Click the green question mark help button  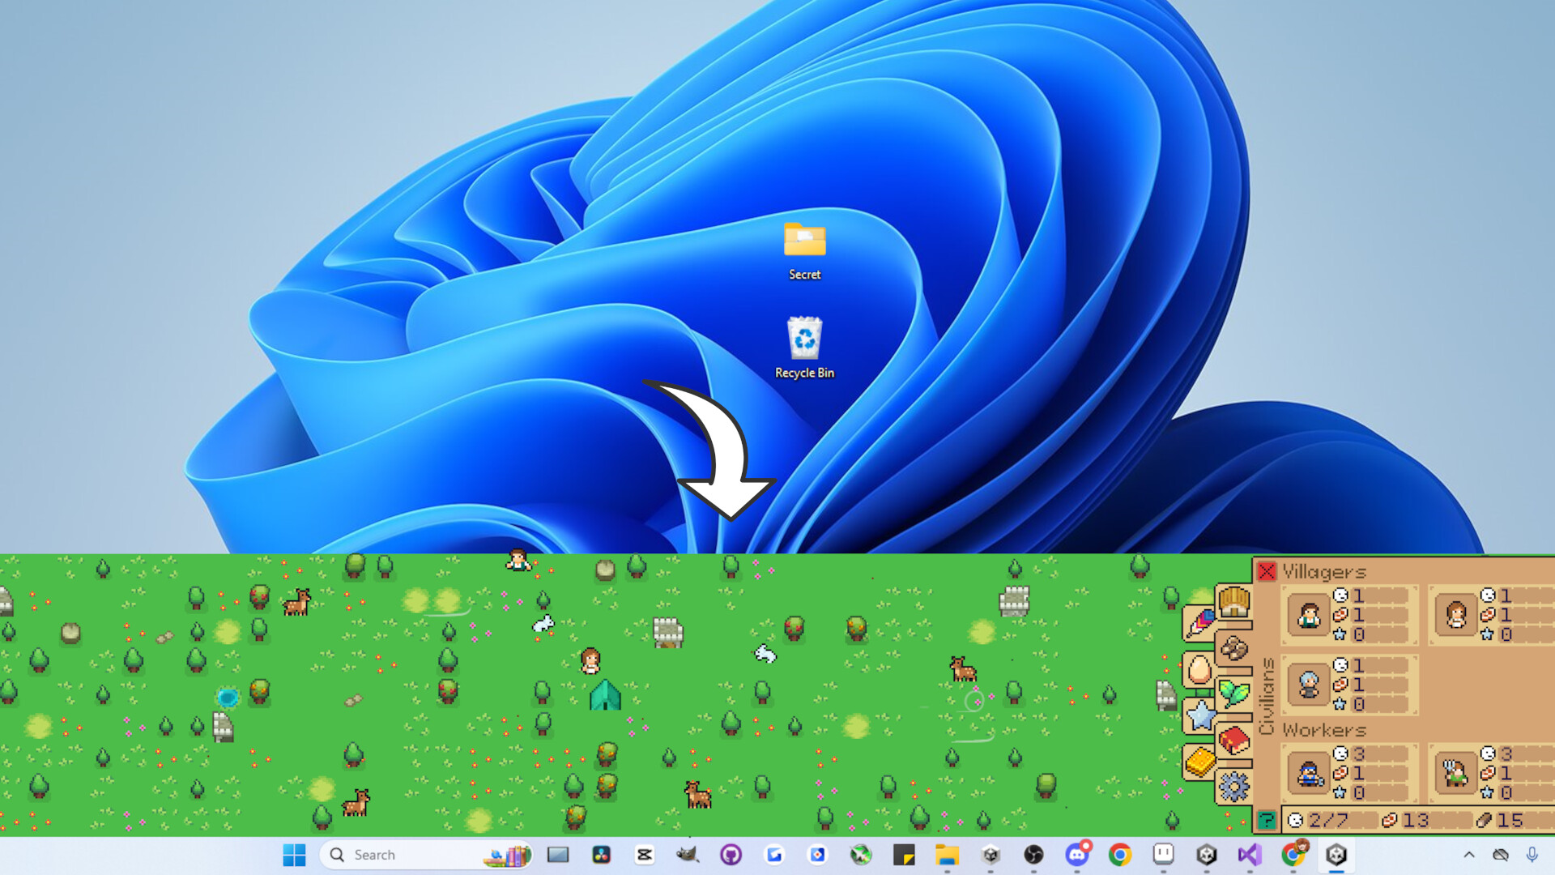1266,821
